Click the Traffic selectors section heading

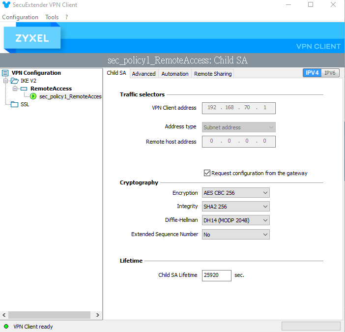coord(142,94)
